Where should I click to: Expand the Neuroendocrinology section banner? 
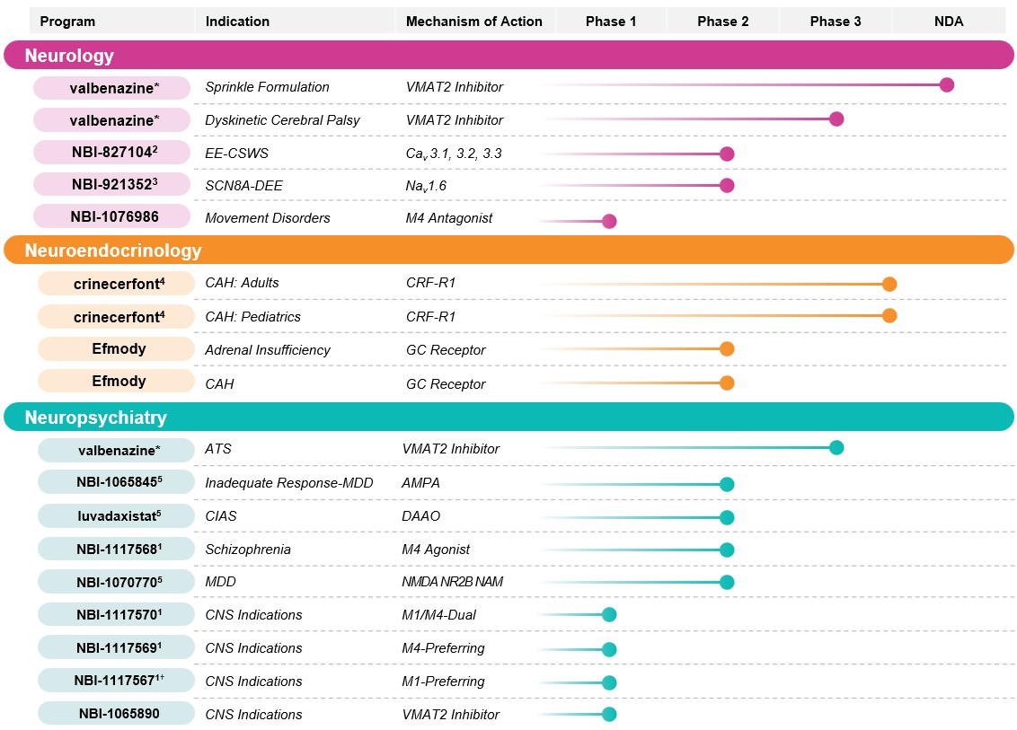[x=508, y=251]
